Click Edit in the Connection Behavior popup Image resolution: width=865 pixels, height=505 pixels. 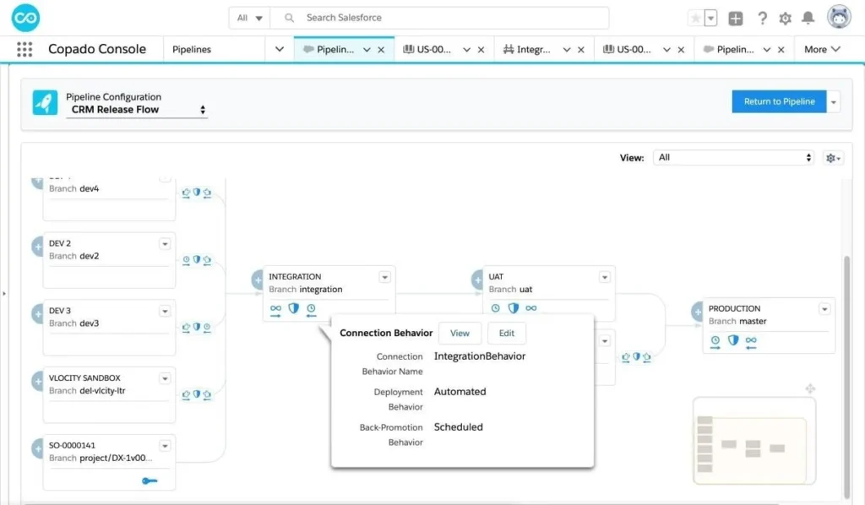pos(506,333)
